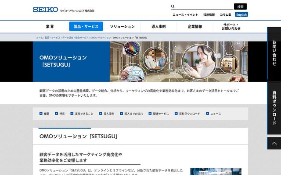This screenshot has width=281, height=175.
Task: Click the section heading OMOソリューション「SETSUGU」
Action: pos(79,136)
